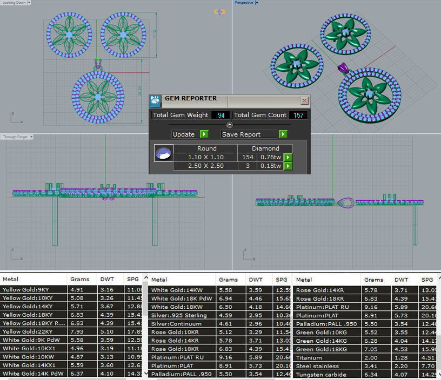The height and width of the screenshot is (380, 441).
Task: Click the Total Gem Weight value .94
Action: [x=220, y=115]
